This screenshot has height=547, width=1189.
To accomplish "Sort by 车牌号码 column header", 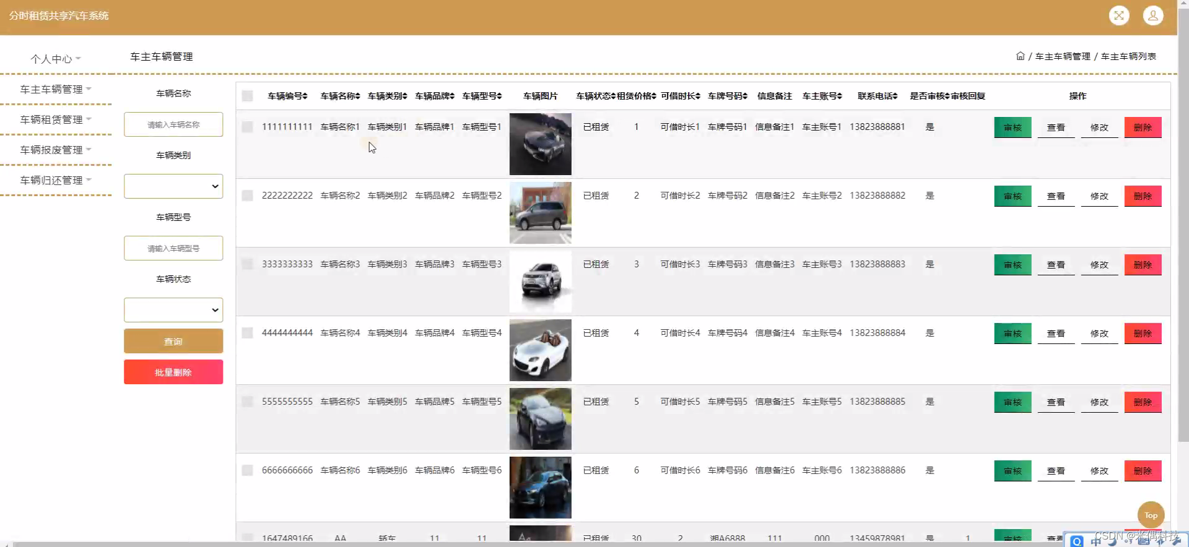I will (728, 96).
